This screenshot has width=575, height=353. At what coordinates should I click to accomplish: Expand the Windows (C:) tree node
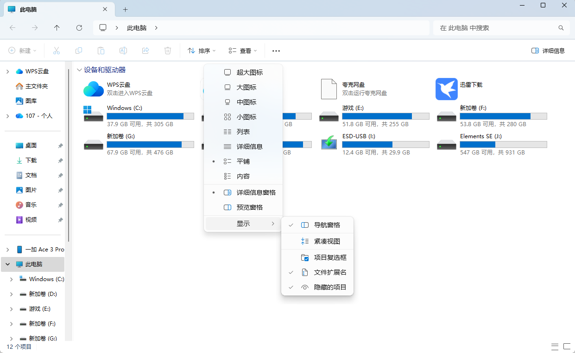coord(12,279)
